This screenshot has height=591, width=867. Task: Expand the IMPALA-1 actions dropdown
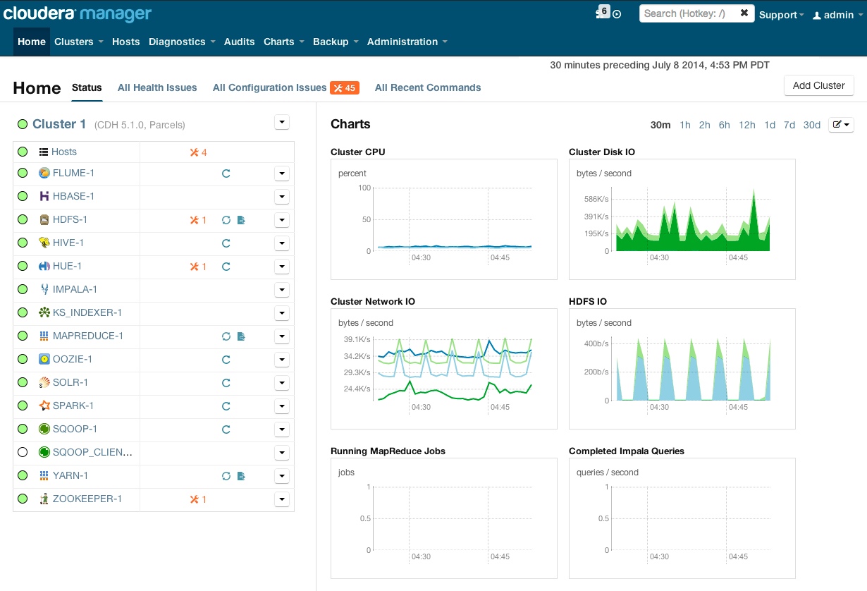tap(282, 289)
